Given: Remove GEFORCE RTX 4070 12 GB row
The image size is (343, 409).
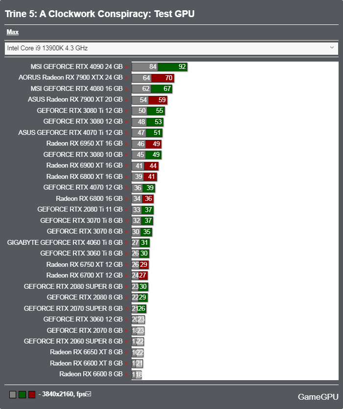Looking at the screenshot, I should point(126,188).
